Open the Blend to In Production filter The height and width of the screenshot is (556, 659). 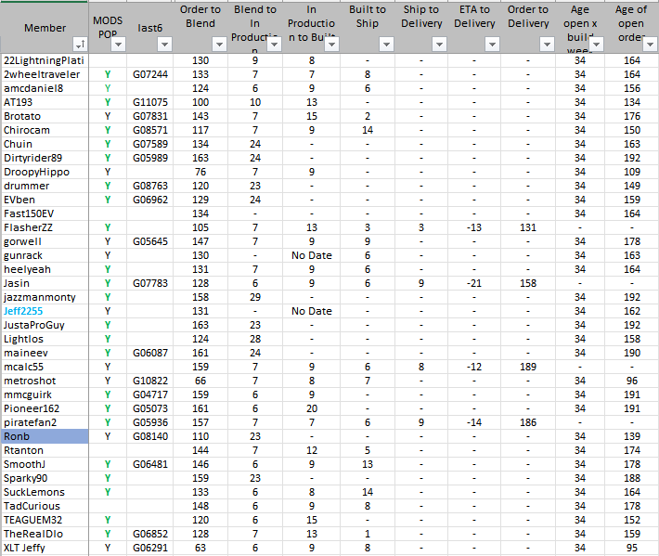(276, 44)
